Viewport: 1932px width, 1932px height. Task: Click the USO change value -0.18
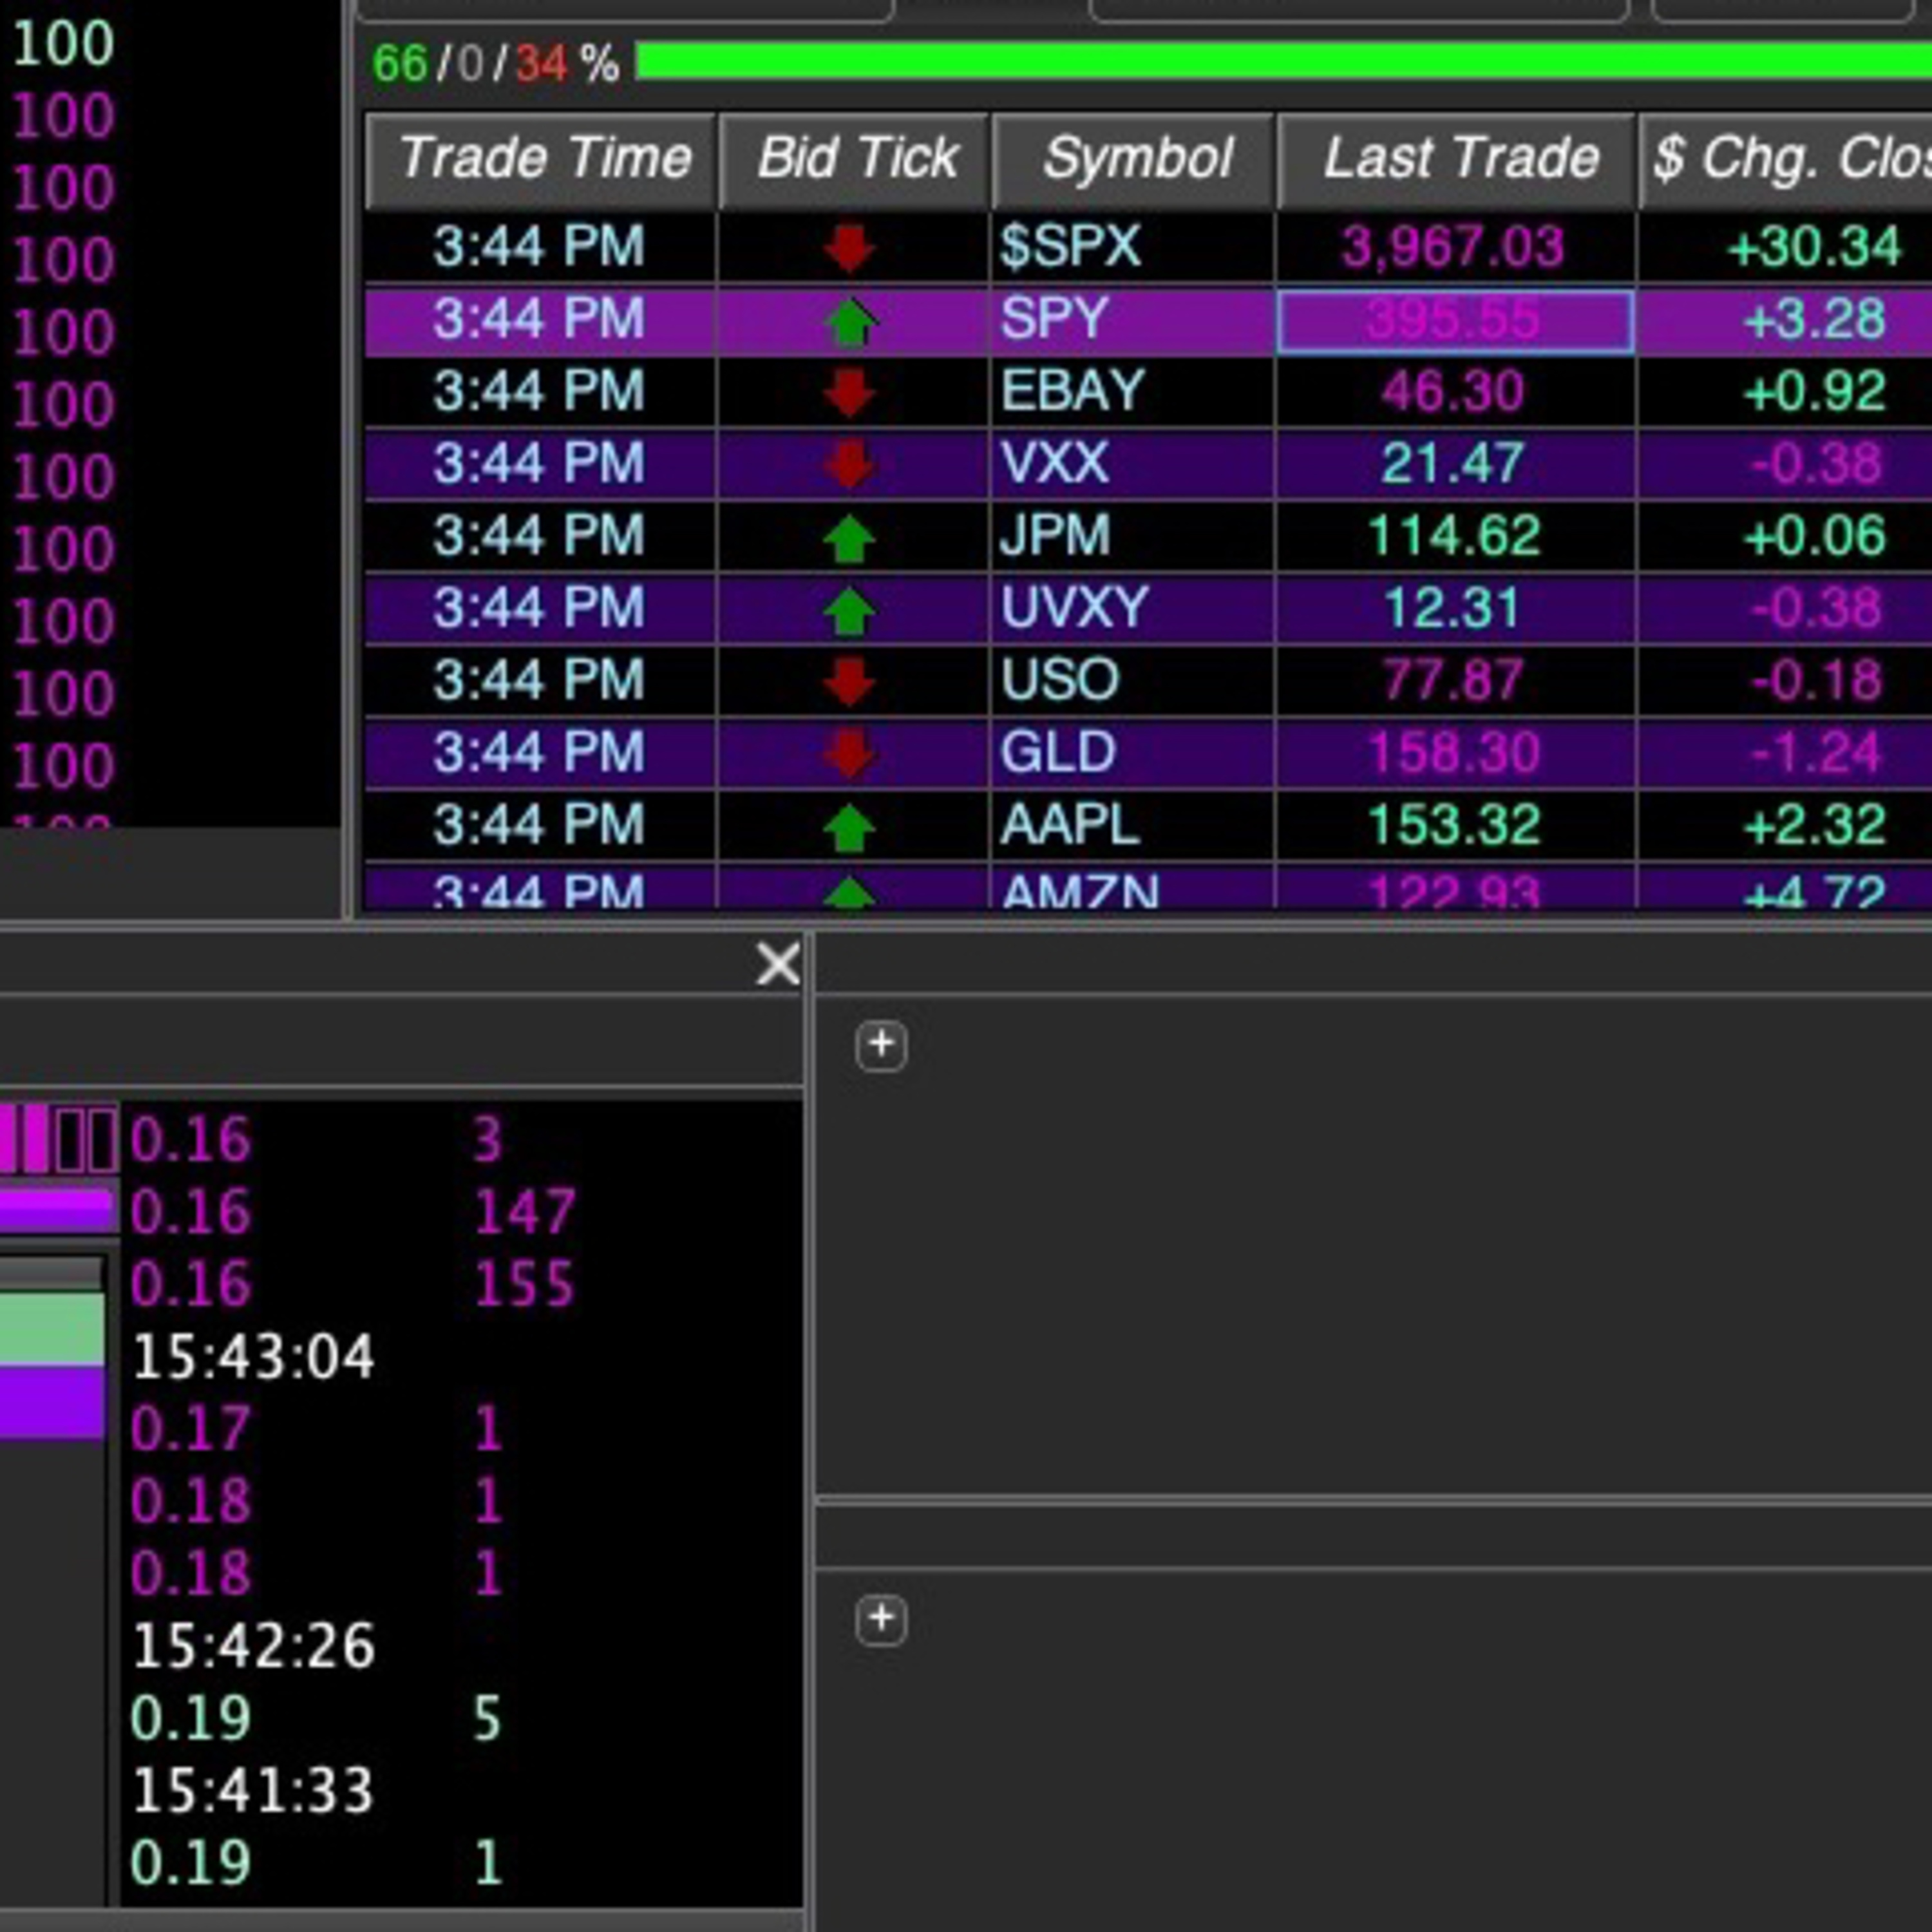click(1817, 680)
